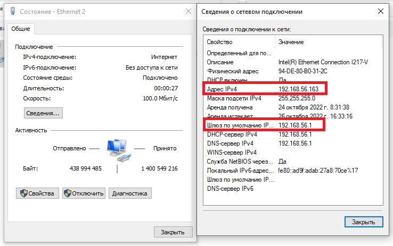The height and width of the screenshot is (246, 393).
Task: Close the Ethernet 2 status dialog via Закрыть
Action: (x=173, y=232)
